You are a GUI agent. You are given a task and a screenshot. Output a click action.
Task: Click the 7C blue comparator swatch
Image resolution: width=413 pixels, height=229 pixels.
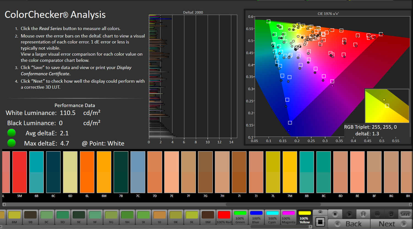point(138,172)
